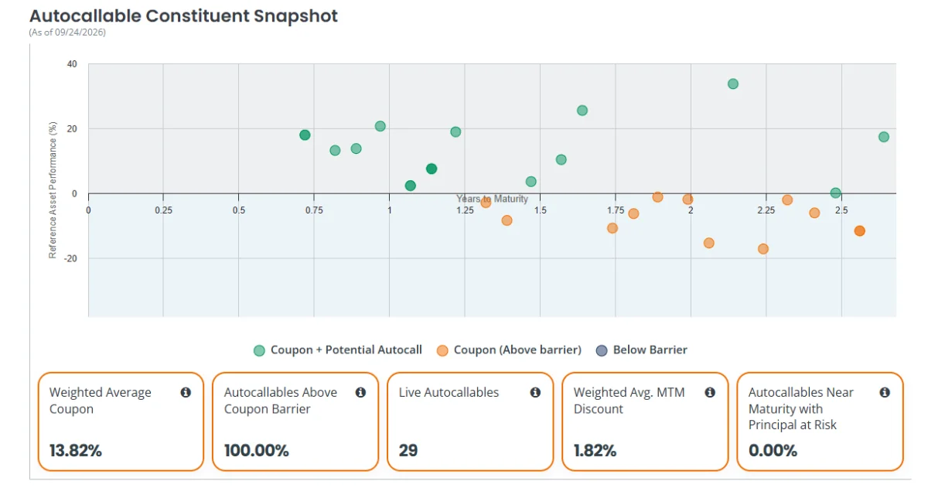
Task: Click the Years to Maturity axis label
Action: pyautogui.click(x=492, y=200)
